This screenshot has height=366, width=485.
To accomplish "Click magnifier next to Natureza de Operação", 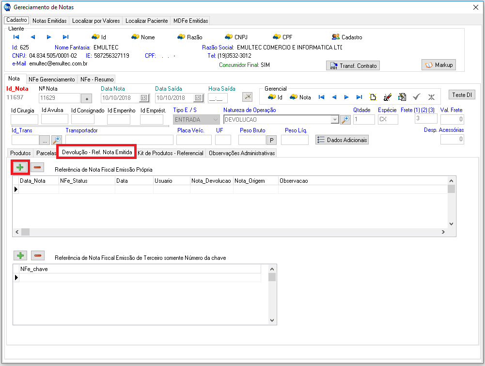I will pyautogui.click(x=345, y=120).
